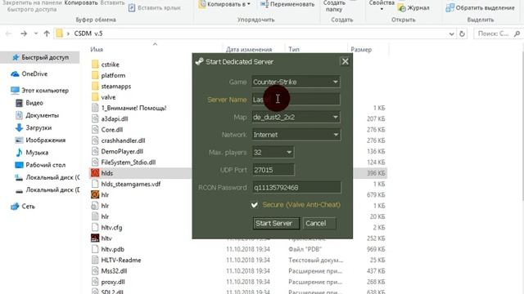Click Журнал ribbon button

[x=413, y=7]
